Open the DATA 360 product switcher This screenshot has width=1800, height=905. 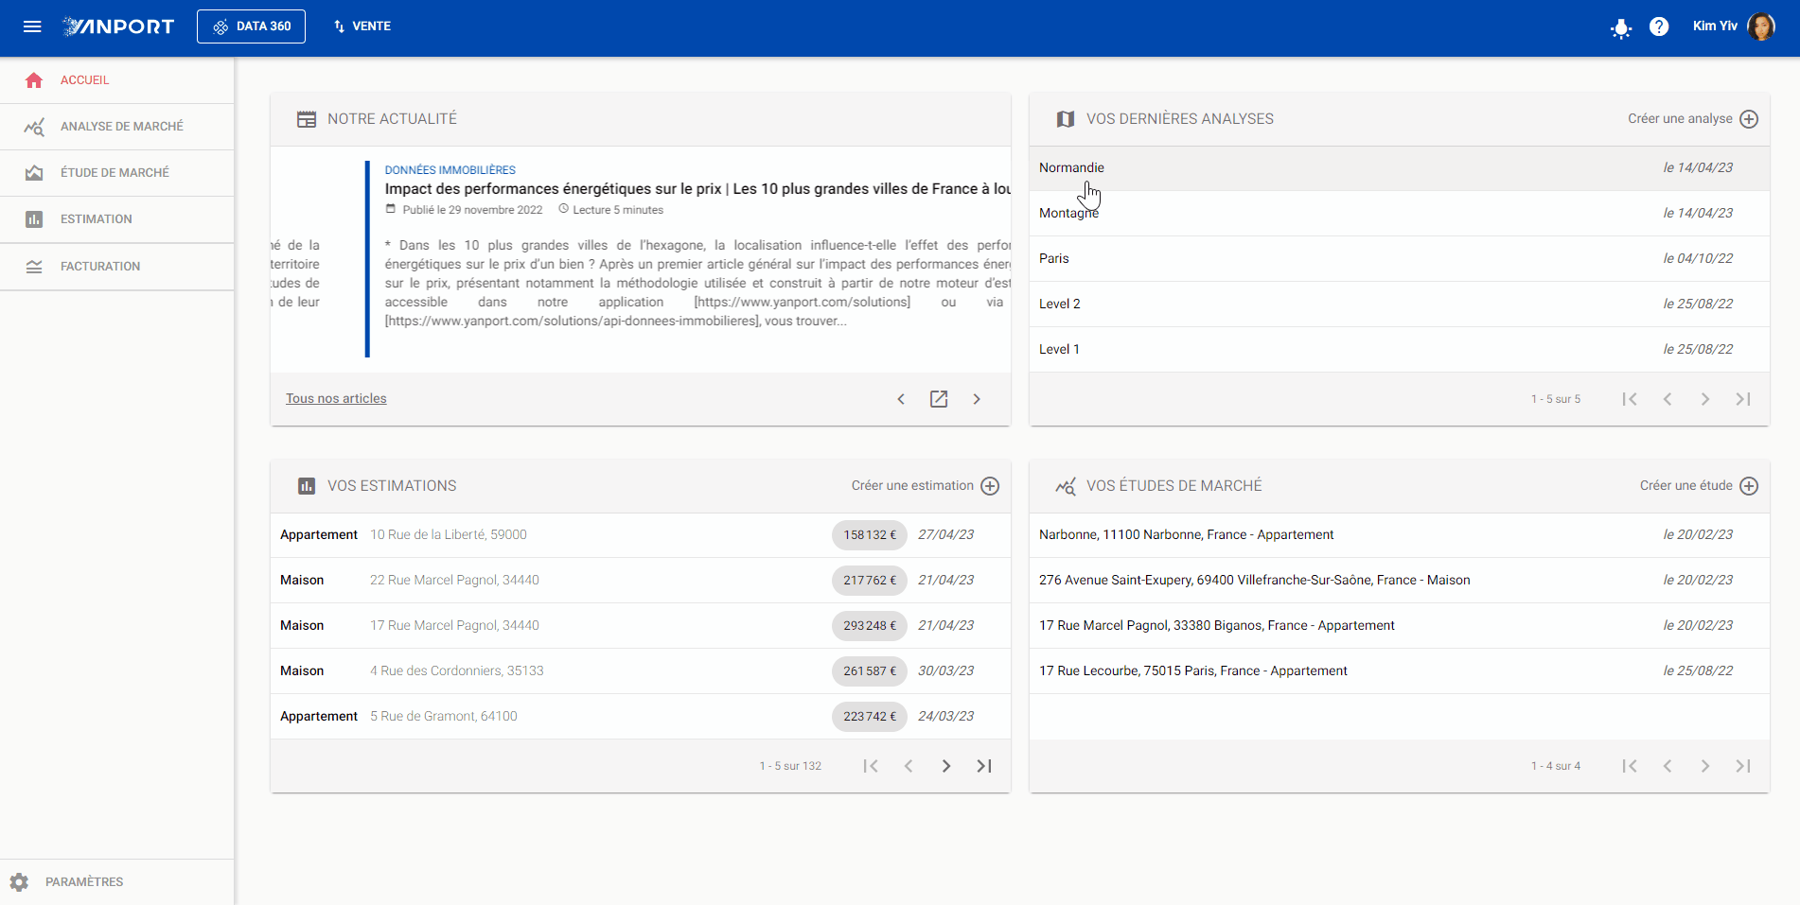pyautogui.click(x=251, y=26)
